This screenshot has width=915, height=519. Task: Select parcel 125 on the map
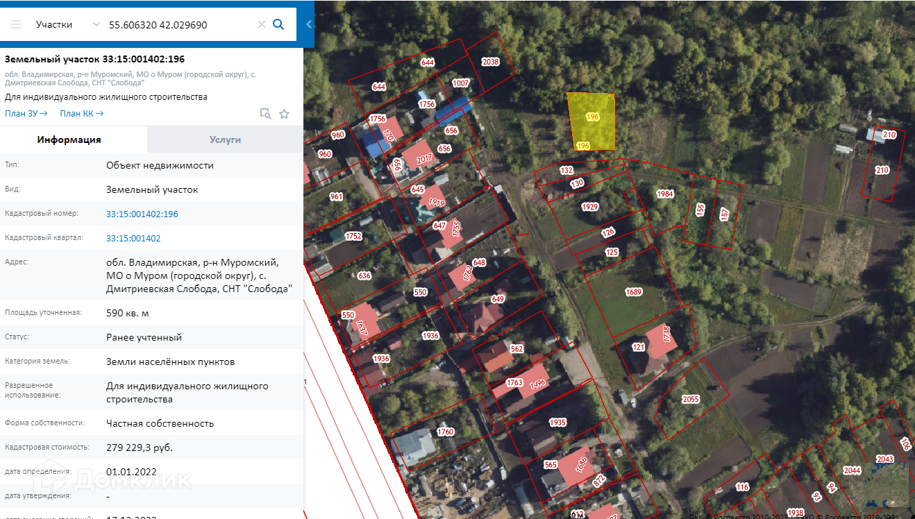(x=612, y=252)
